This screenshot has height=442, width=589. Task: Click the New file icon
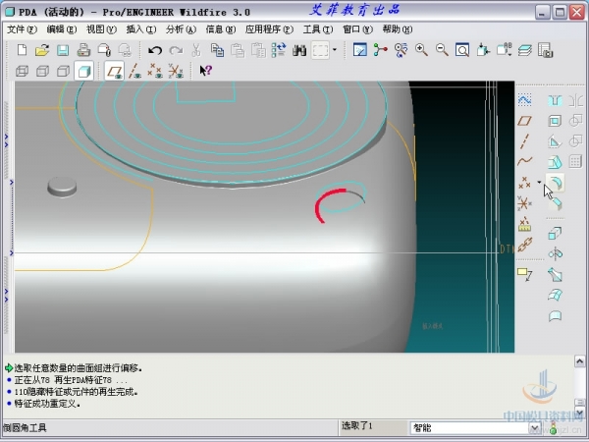click(x=22, y=50)
